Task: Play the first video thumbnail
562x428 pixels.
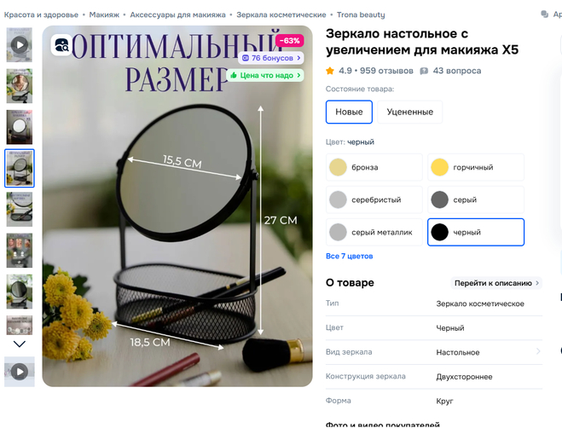Action: tap(20, 45)
